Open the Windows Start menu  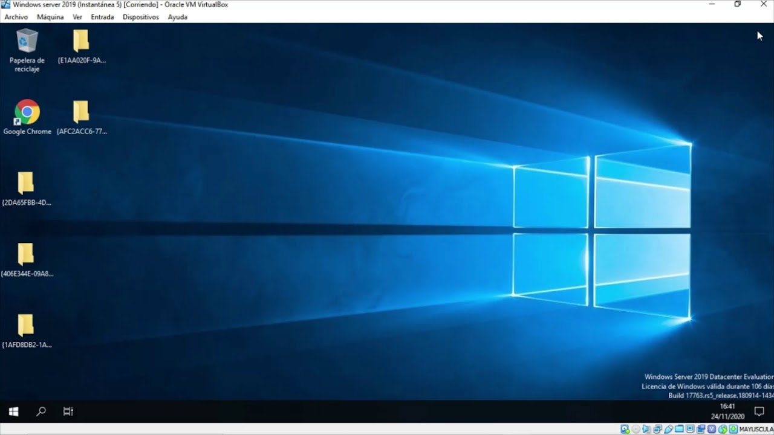[13, 411]
